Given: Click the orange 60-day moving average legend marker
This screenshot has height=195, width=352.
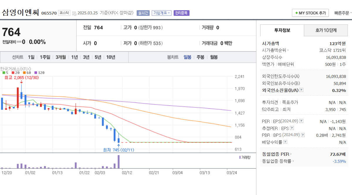Looking at the screenshot, I should coord(25,73).
